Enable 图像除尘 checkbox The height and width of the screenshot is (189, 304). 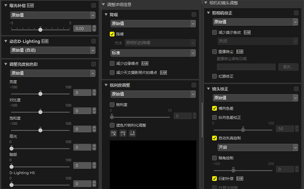[x=214, y=51]
